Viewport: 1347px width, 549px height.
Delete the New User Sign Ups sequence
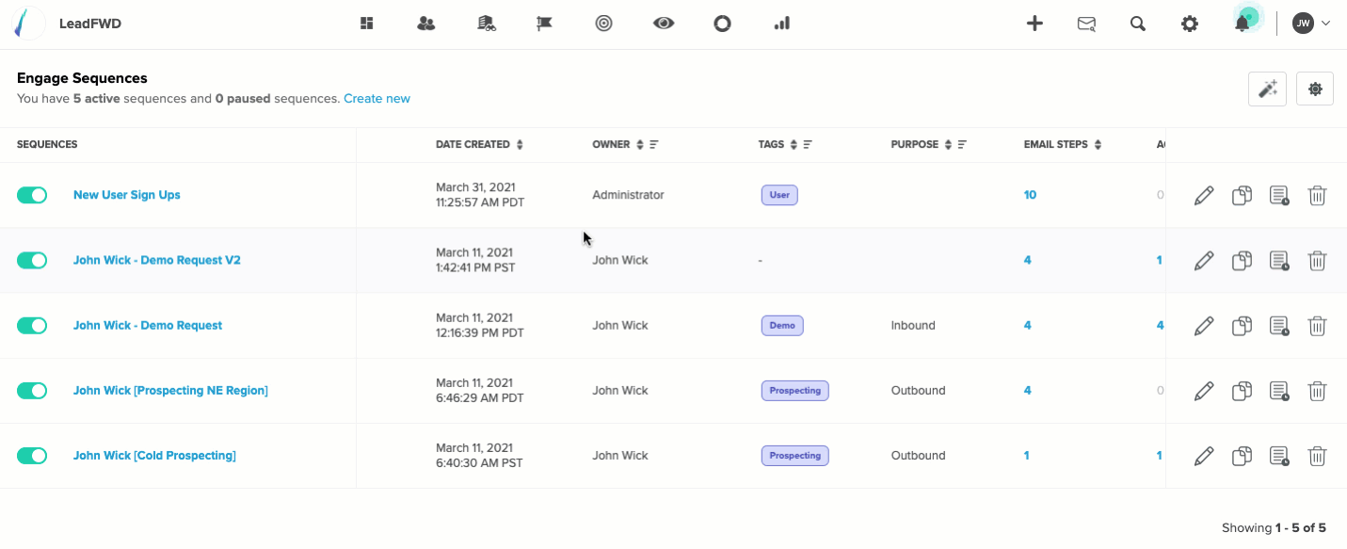1318,195
